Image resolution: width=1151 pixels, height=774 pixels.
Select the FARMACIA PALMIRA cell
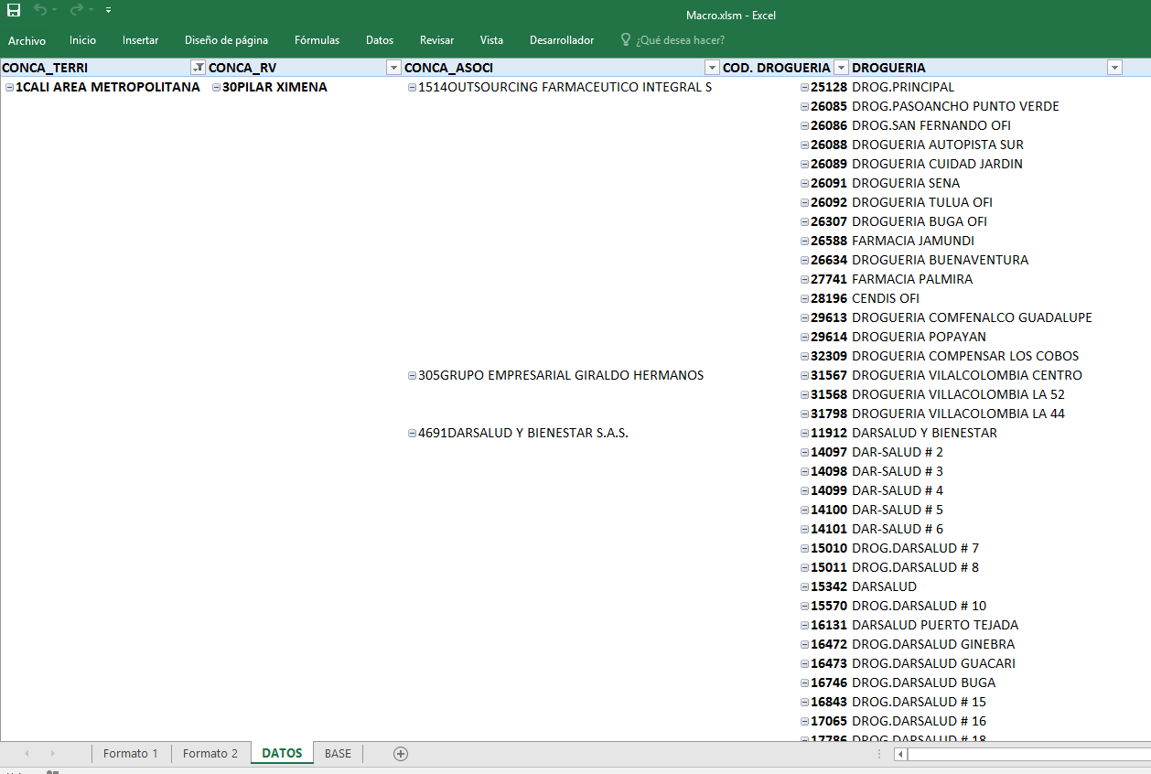point(912,280)
